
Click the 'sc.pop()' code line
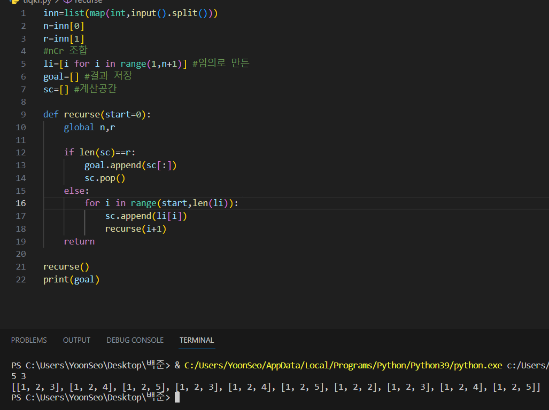point(105,178)
